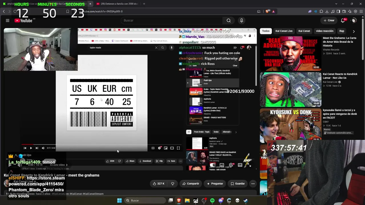Click the 'Compartir' button
365x205 pixels.
pyautogui.click(x=191, y=184)
